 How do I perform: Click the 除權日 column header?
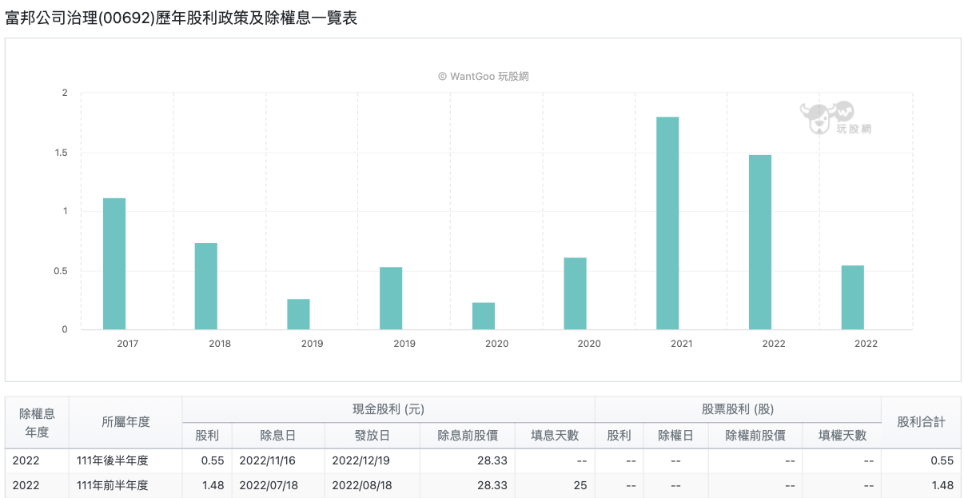pyautogui.click(x=675, y=436)
